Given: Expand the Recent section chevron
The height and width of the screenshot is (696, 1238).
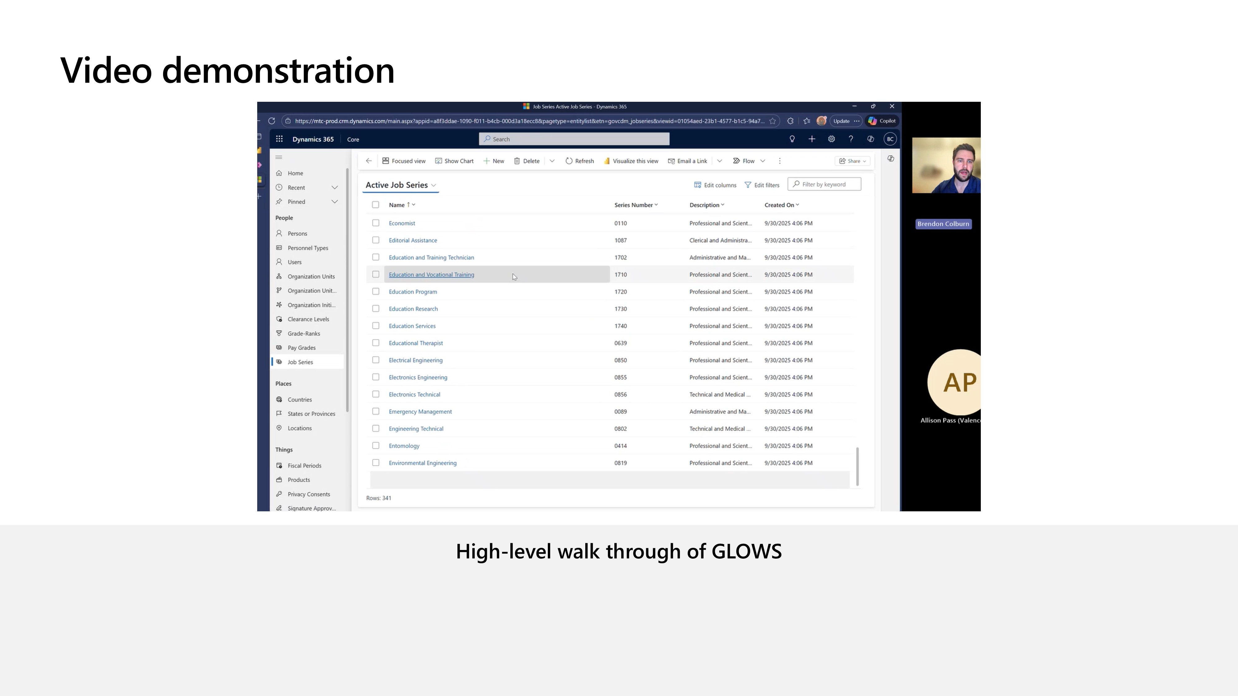Looking at the screenshot, I should tap(335, 188).
